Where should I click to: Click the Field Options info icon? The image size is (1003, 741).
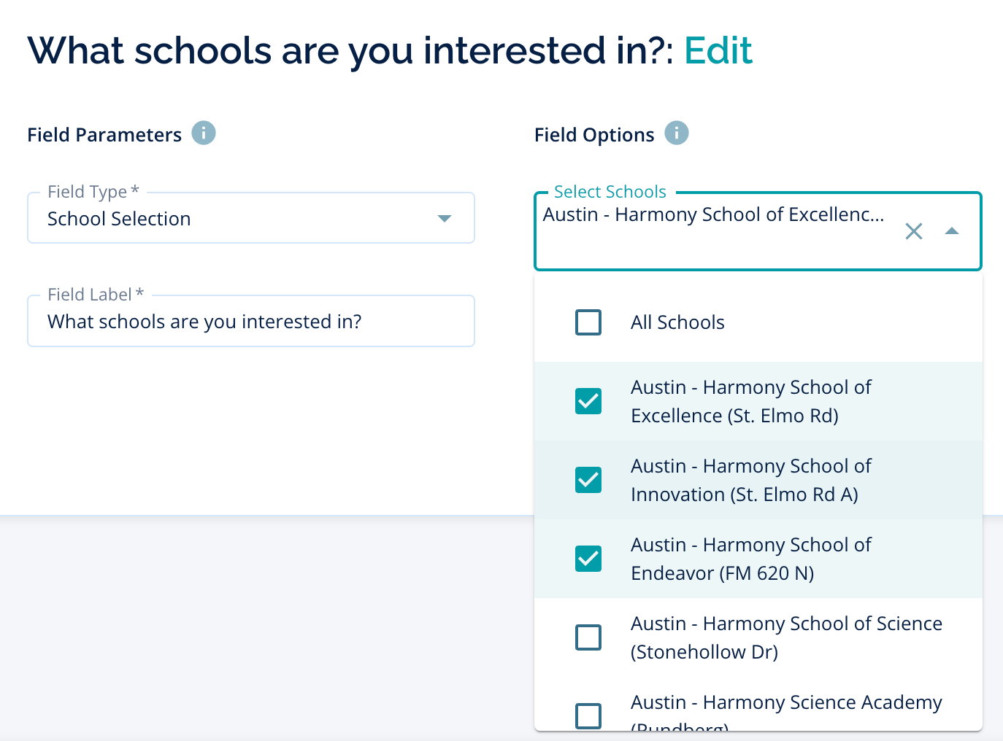click(x=677, y=133)
